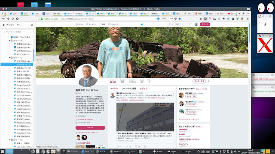The image size is (275, 154).
Task: Toggle the sidebar button in the toolbar
Action: (205, 19)
